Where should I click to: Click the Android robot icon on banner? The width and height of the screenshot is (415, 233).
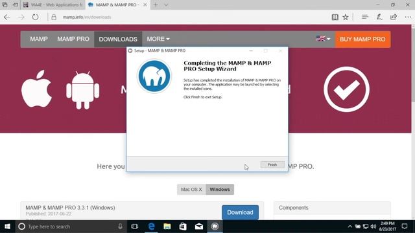click(x=82, y=90)
